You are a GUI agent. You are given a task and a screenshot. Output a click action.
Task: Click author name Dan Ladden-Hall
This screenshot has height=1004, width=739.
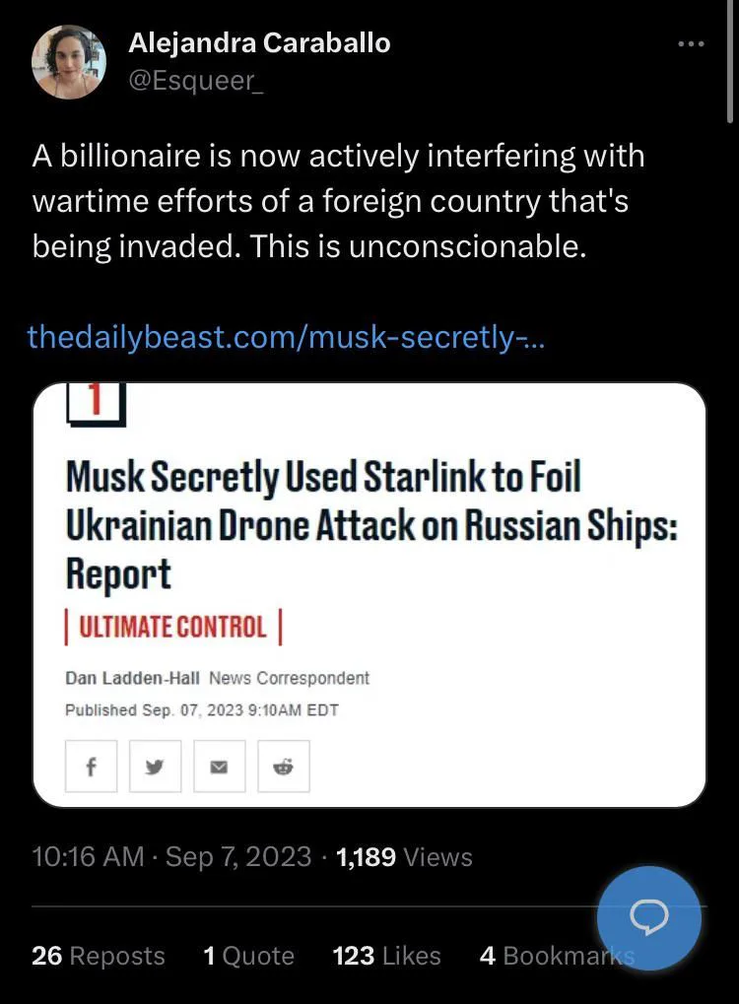(x=132, y=678)
